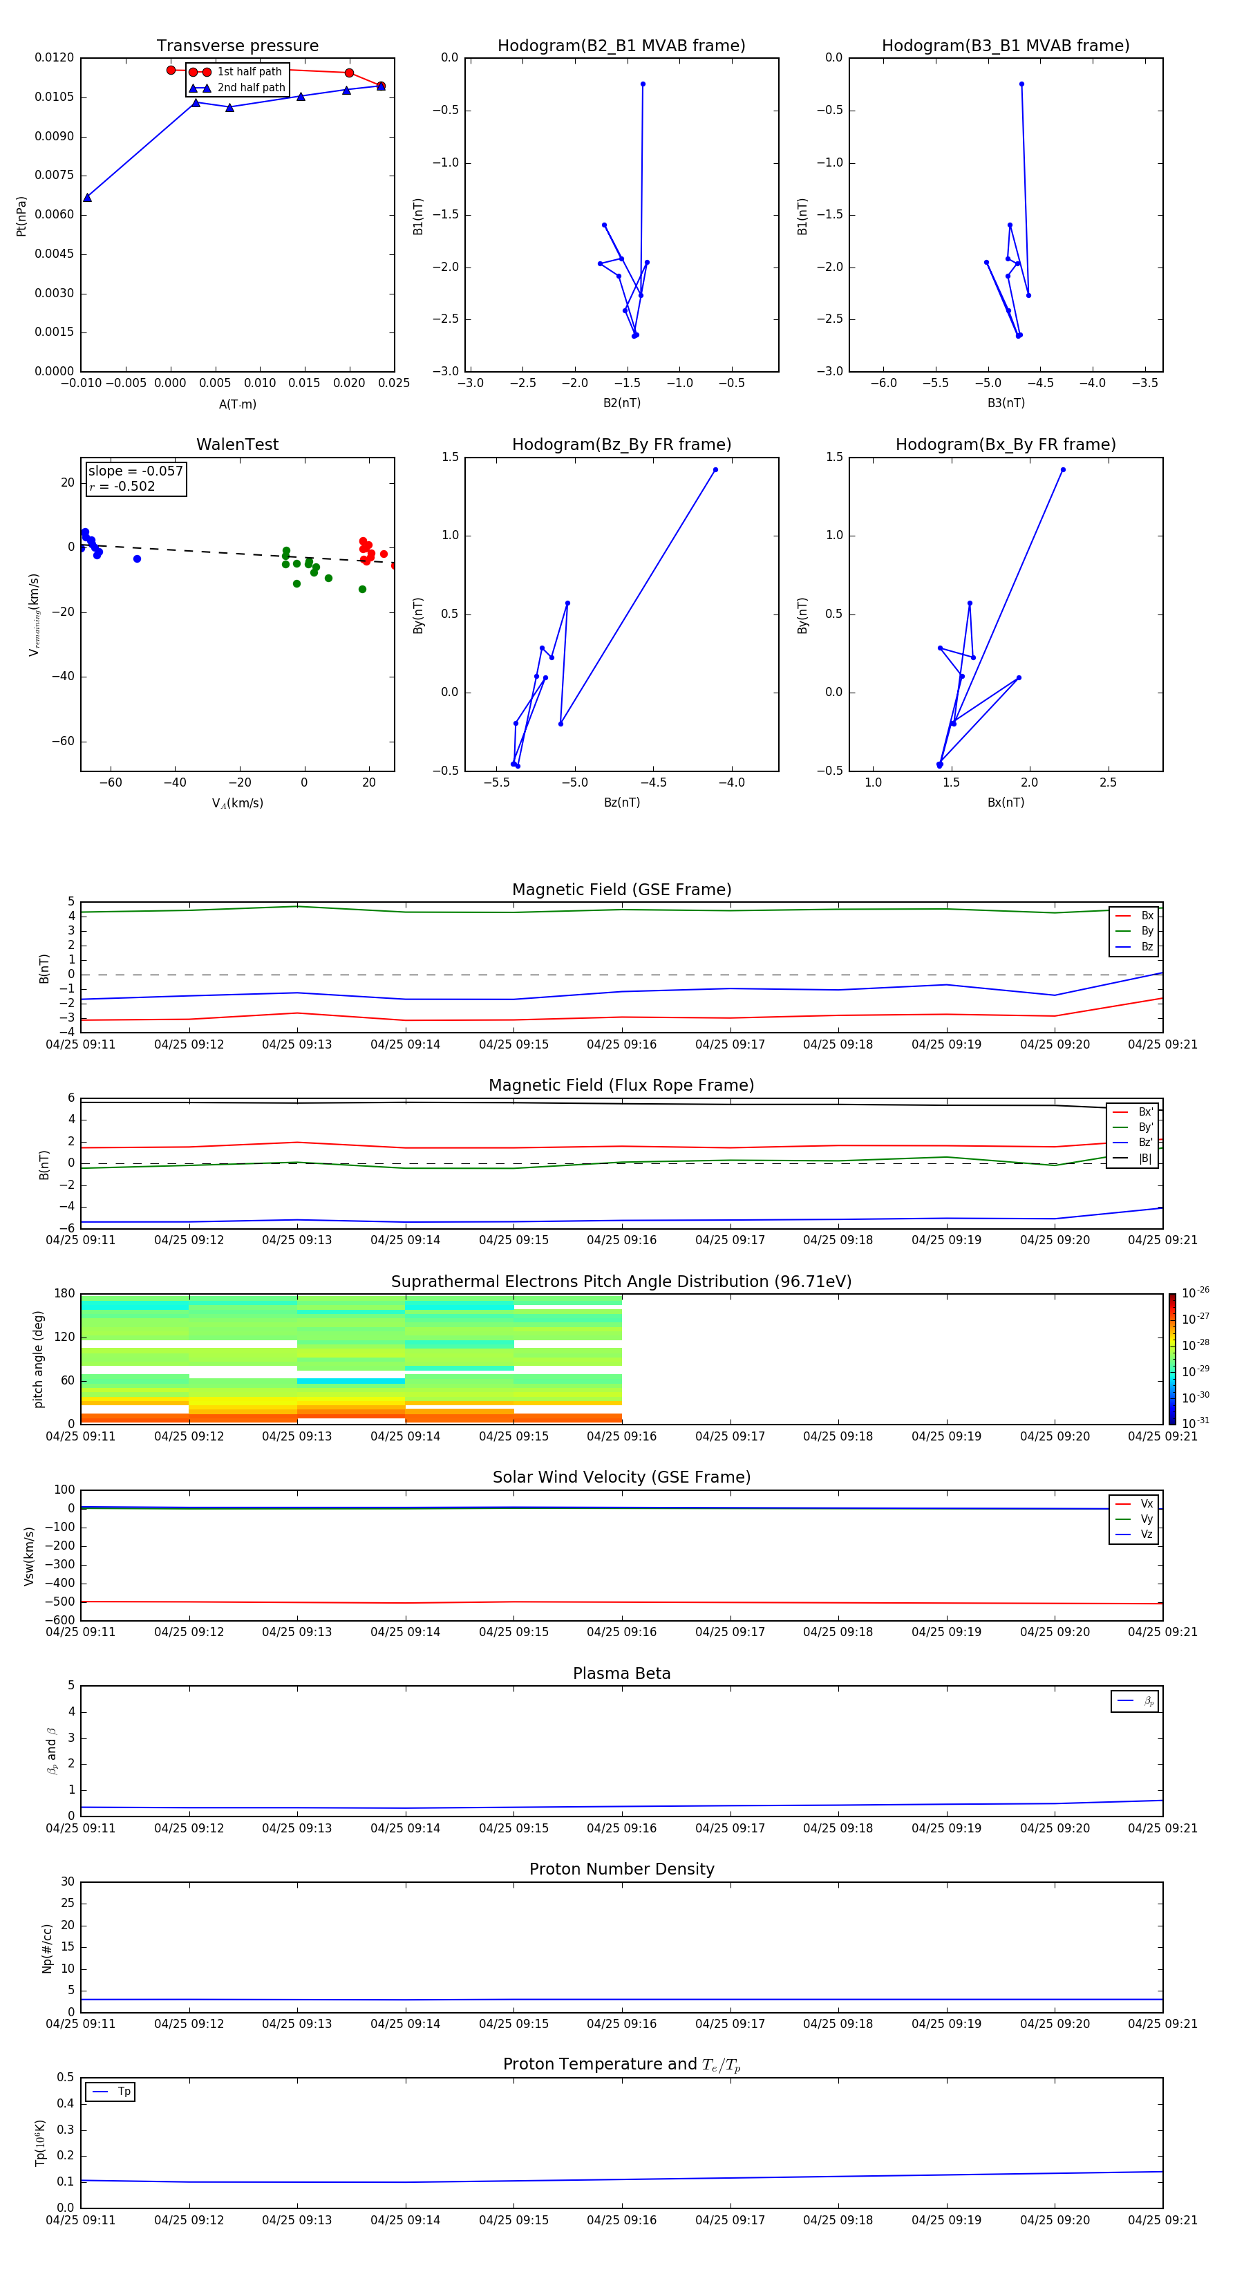
Task: Click the B2(nT) x-axis label
Action: point(621,403)
